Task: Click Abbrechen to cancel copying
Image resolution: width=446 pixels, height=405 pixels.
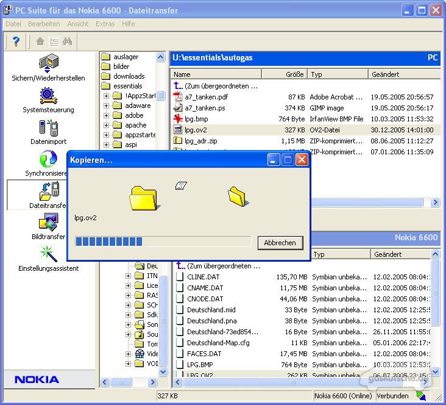Action: (280, 243)
